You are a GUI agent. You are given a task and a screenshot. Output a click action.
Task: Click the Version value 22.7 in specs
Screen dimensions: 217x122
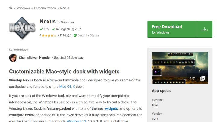pyautogui.click(x=155, y=119)
